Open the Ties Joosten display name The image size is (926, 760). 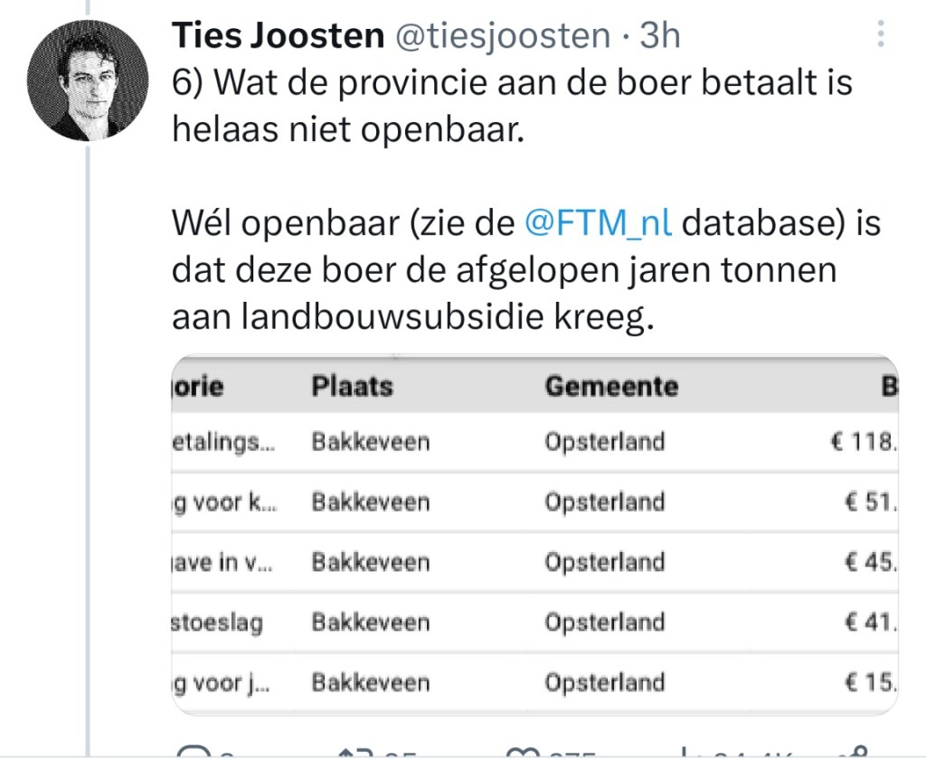278,36
